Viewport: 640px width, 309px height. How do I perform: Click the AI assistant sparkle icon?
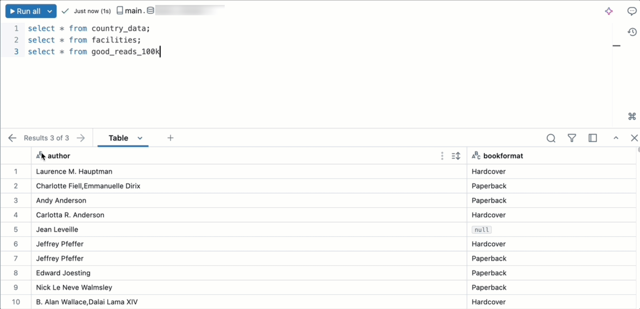[x=609, y=11]
